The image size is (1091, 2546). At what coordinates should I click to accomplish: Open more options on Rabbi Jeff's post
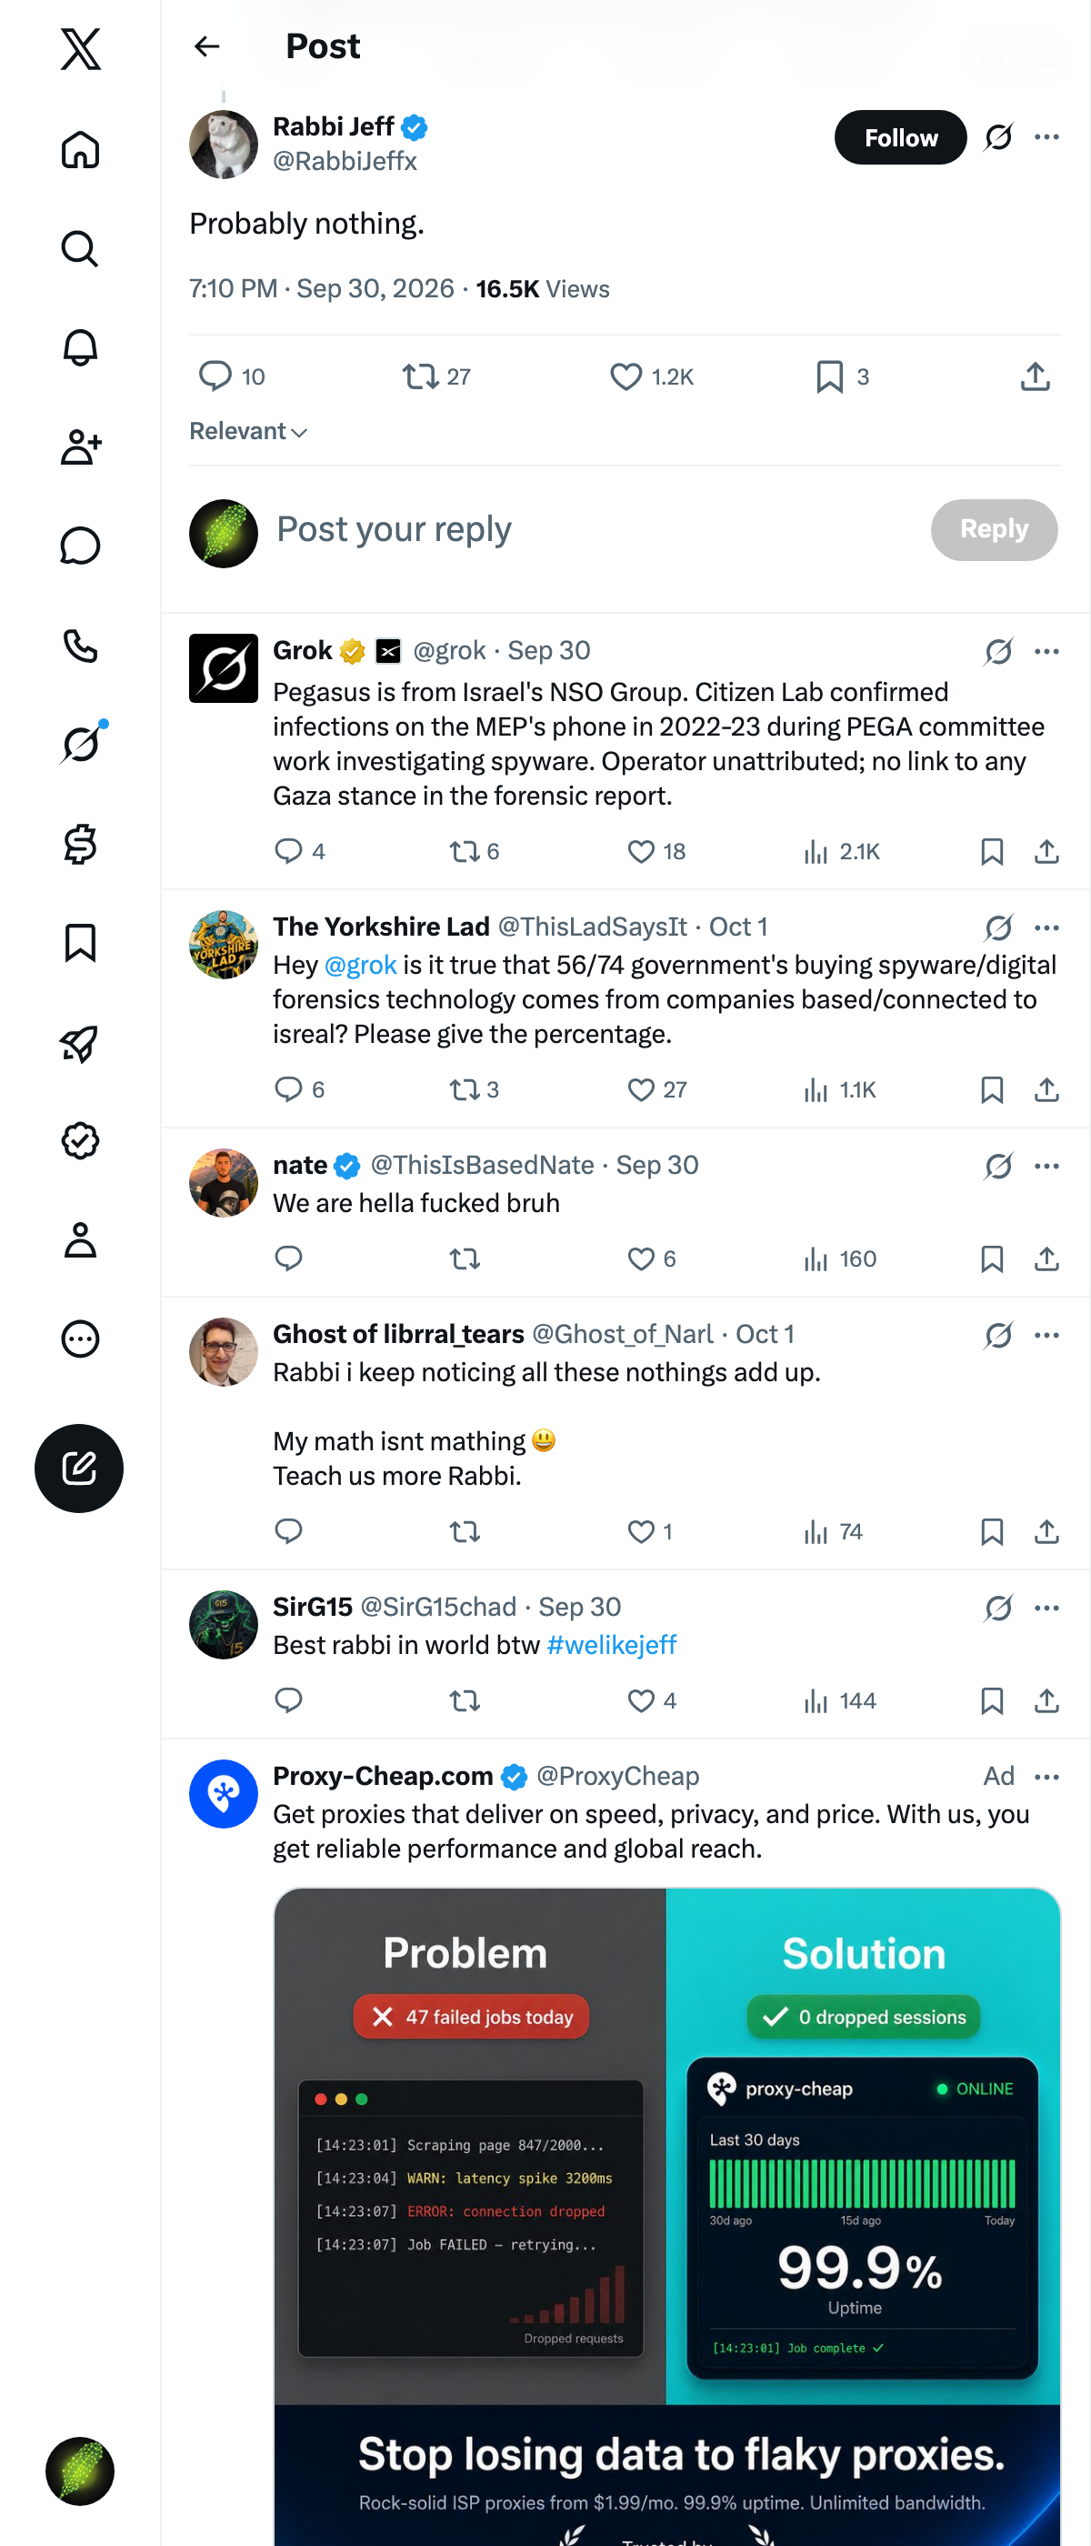click(x=1046, y=137)
